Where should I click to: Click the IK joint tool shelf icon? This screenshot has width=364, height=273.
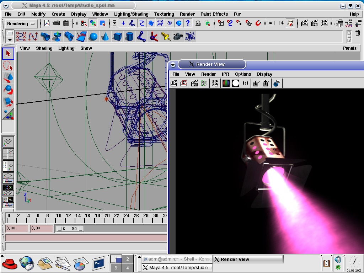pyautogui.click(x=141, y=37)
